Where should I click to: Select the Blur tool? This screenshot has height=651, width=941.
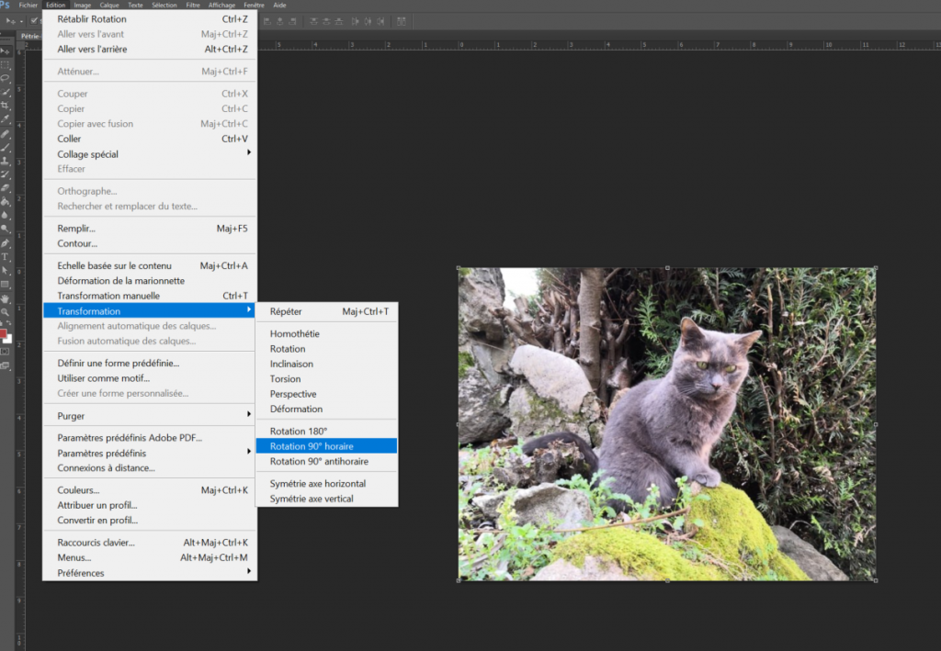(x=6, y=215)
